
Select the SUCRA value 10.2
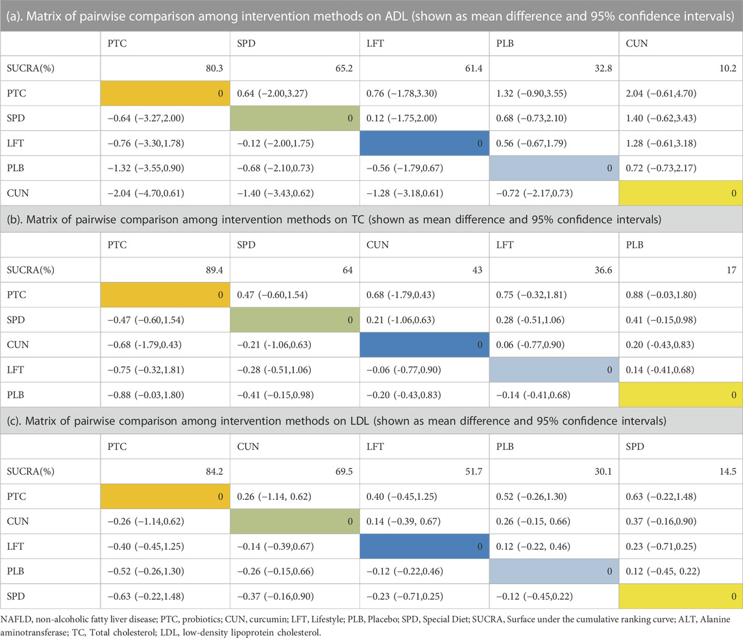click(727, 68)
